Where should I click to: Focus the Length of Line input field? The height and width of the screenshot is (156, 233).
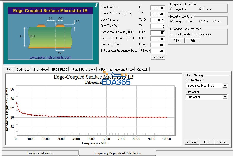click(158, 8)
